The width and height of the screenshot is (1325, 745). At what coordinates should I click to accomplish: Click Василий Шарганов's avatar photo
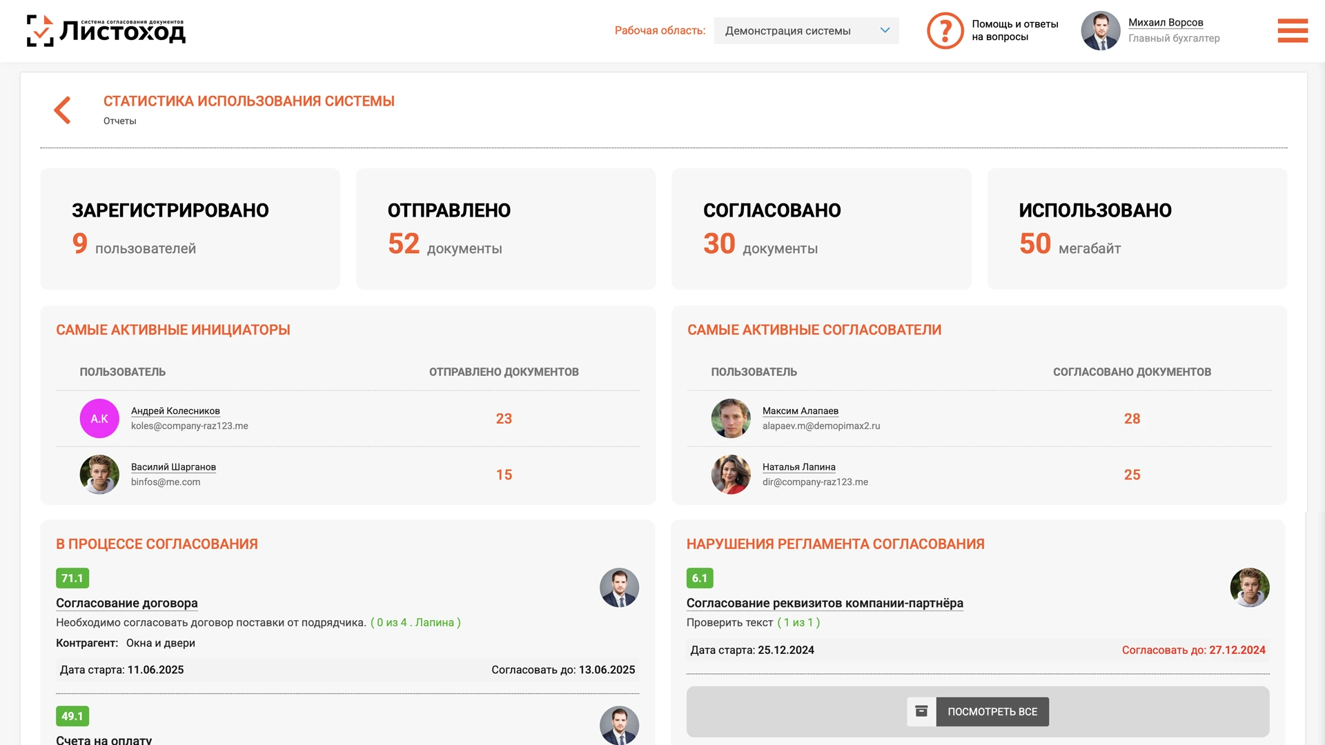coord(99,475)
